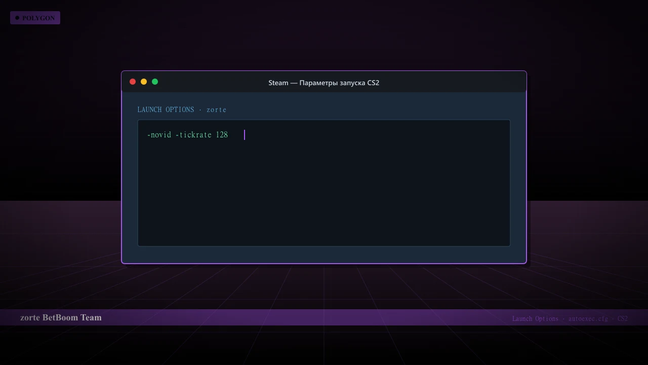Click the window title 'Steam — Параметры запуска CS2'

point(324,83)
